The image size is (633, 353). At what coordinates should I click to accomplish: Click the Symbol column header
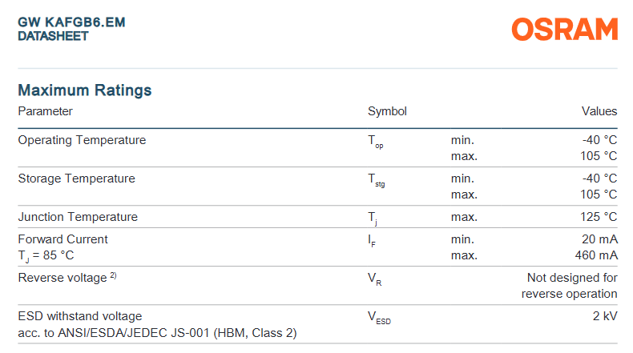tap(387, 111)
